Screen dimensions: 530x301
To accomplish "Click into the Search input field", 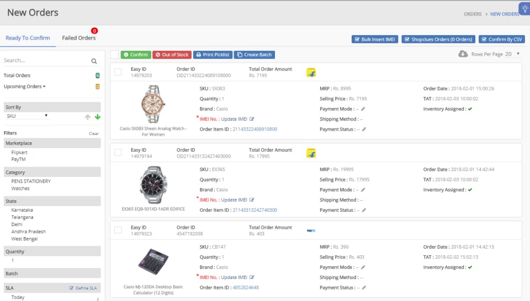I will [46, 61].
